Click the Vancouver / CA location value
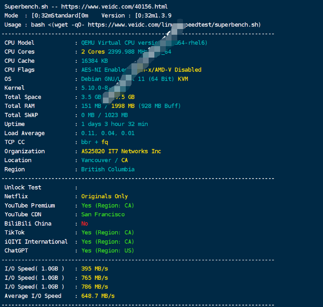 tap(104, 160)
